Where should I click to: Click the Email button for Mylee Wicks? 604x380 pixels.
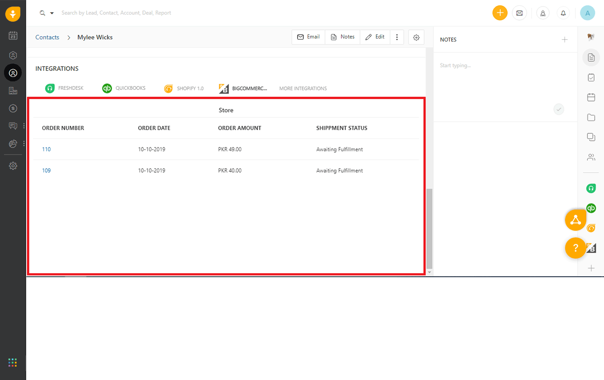(x=308, y=37)
